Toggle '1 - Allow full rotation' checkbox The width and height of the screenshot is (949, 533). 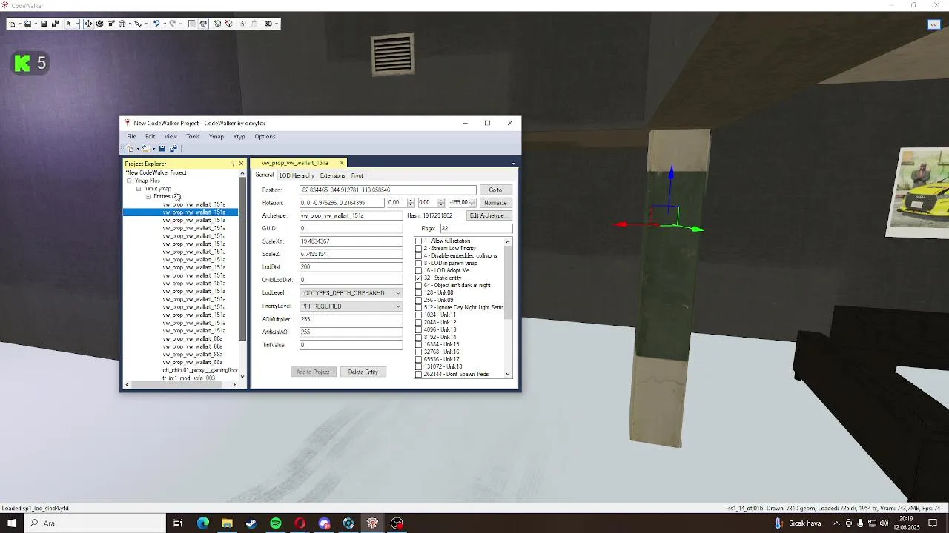(x=418, y=241)
